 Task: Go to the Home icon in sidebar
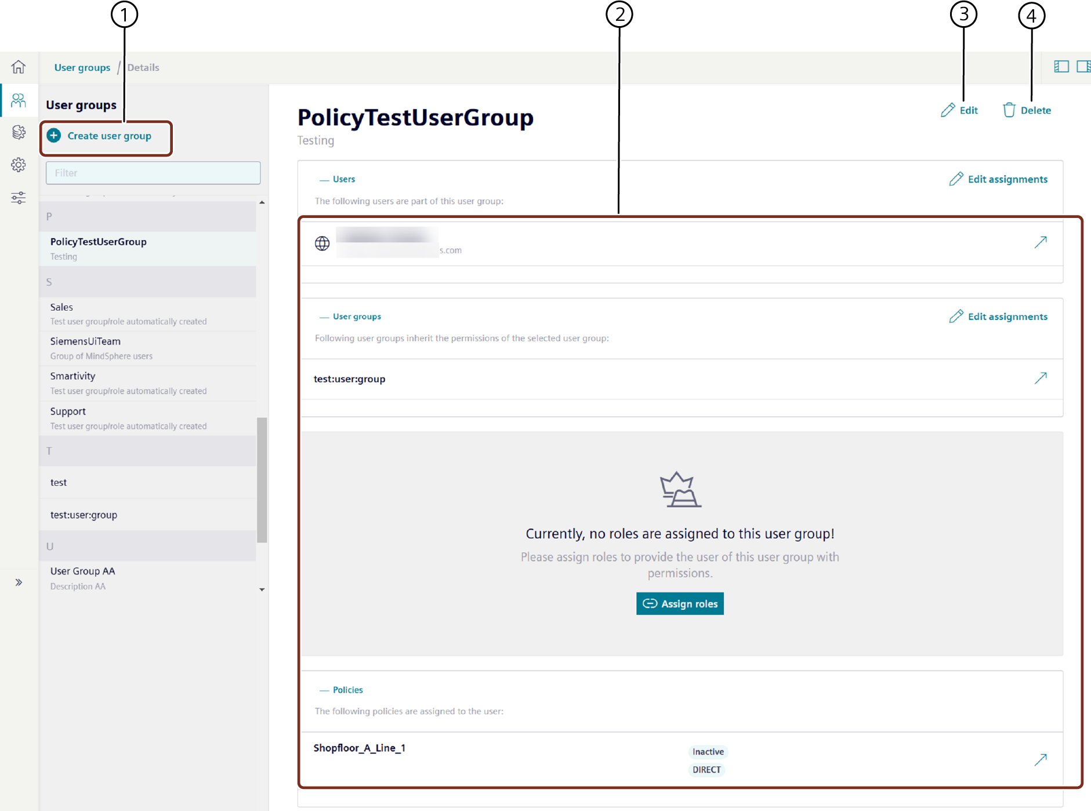19,67
